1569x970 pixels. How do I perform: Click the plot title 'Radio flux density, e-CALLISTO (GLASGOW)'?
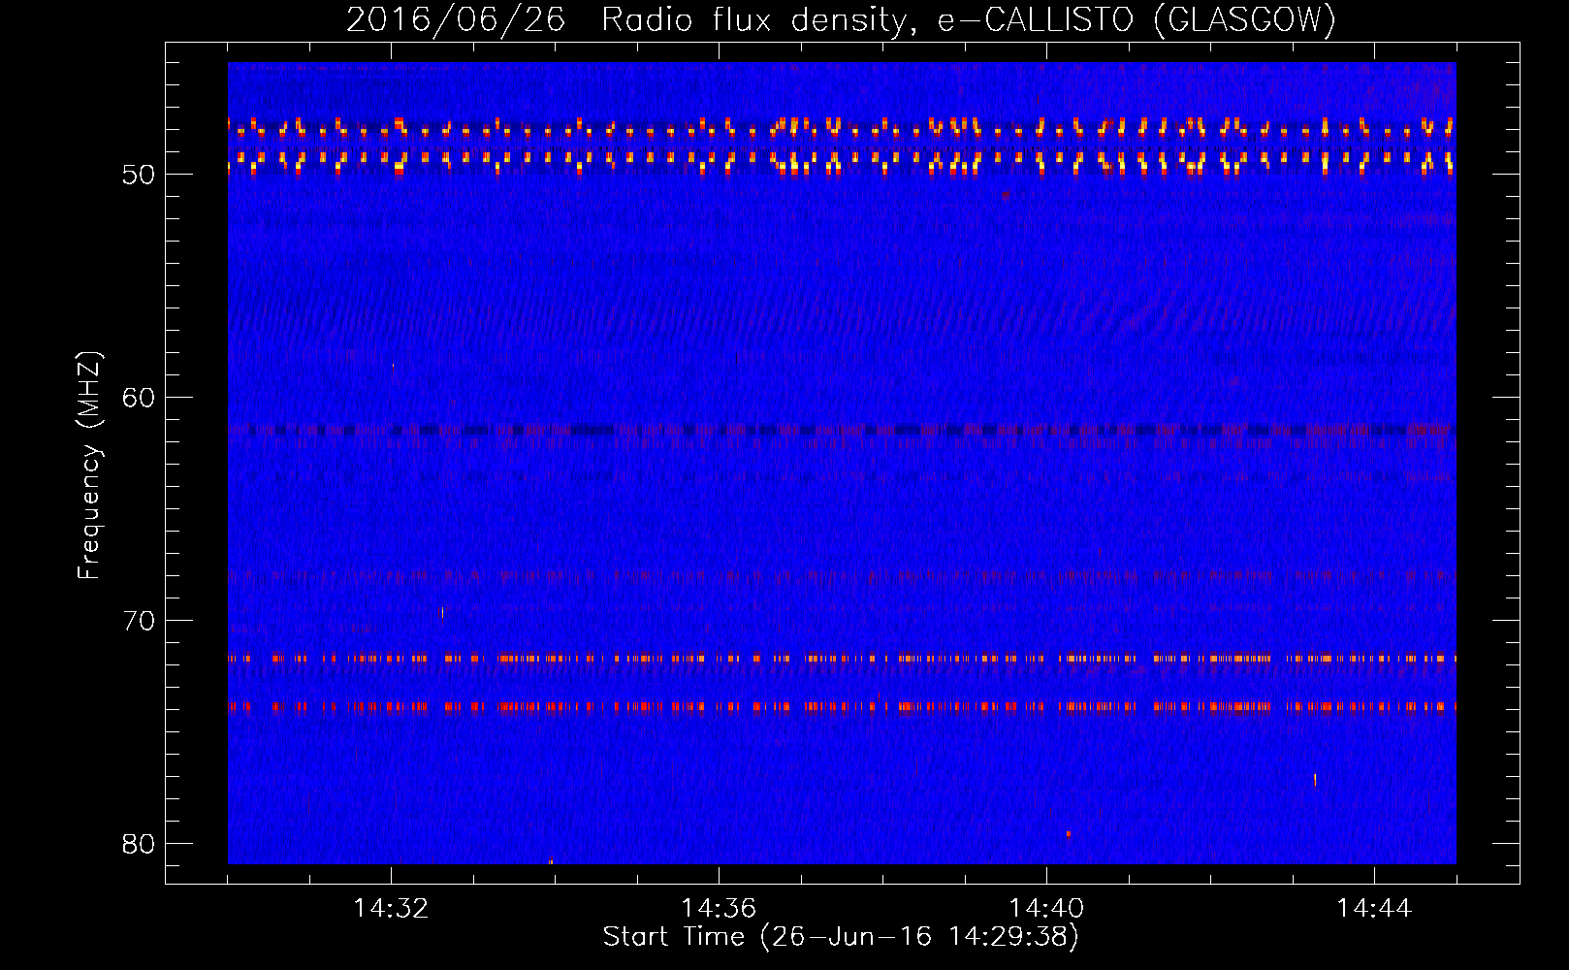(x=969, y=20)
